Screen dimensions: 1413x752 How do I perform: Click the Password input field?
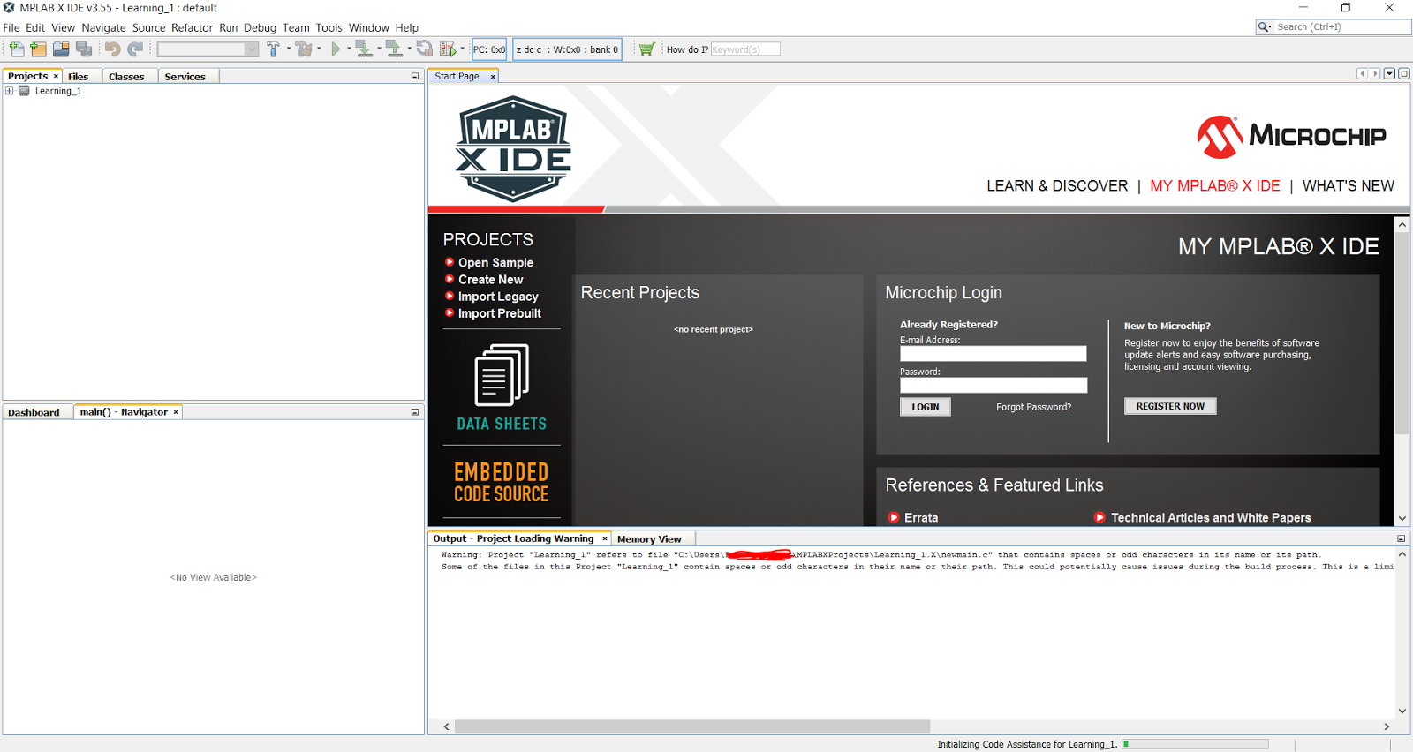point(994,385)
